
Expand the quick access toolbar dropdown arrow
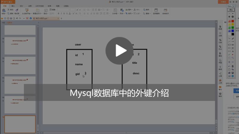tap(24, 18)
